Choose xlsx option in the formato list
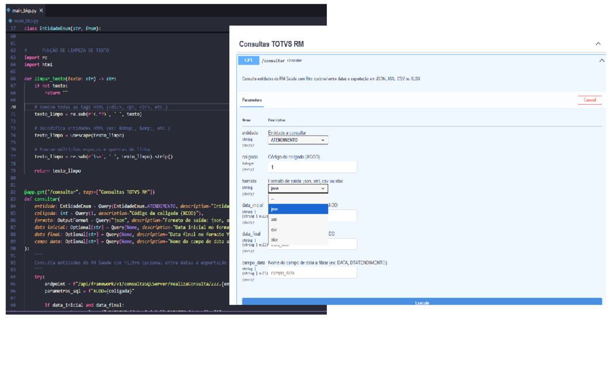The image size is (614, 368). (x=298, y=239)
